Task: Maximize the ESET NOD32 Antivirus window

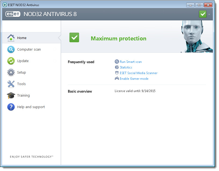Action: (x=199, y=5)
